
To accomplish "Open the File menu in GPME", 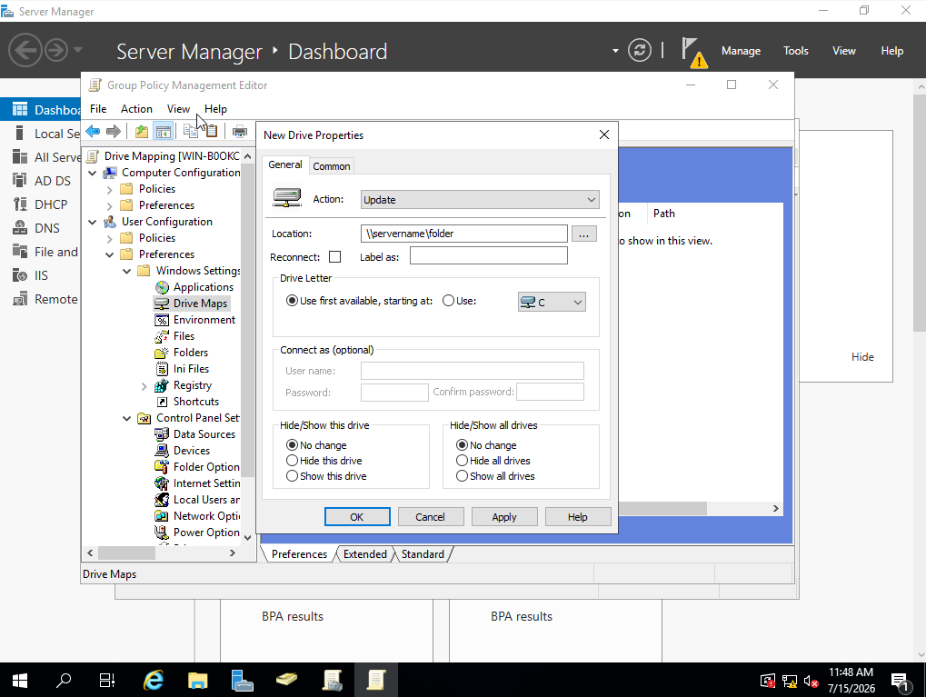I will click(98, 109).
